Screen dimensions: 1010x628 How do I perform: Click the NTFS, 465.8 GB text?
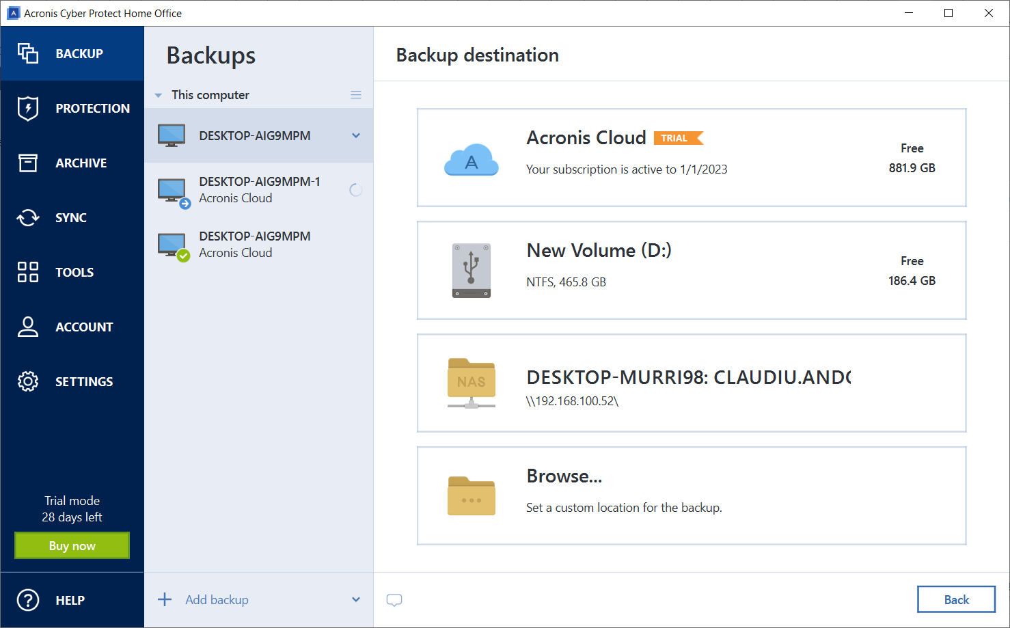[x=566, y=282]
